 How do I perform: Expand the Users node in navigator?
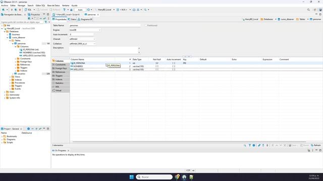tap(5, 92)
